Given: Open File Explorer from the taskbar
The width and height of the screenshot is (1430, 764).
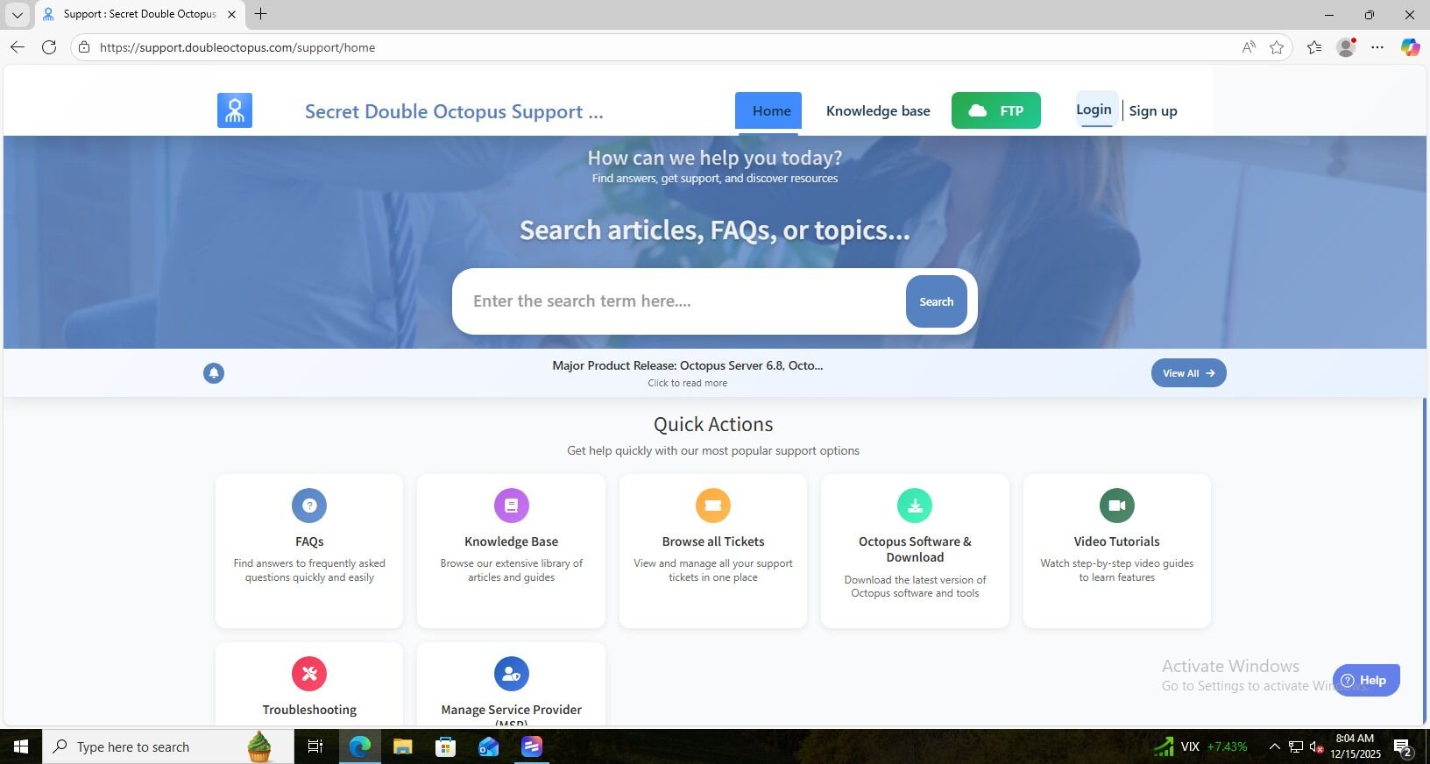Looking at the screenshot, I should coord(402,746).
